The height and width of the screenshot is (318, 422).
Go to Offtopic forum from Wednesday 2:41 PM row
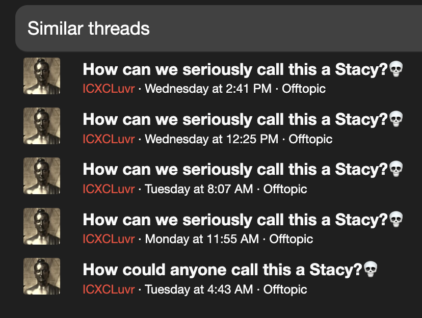(304, 89)
